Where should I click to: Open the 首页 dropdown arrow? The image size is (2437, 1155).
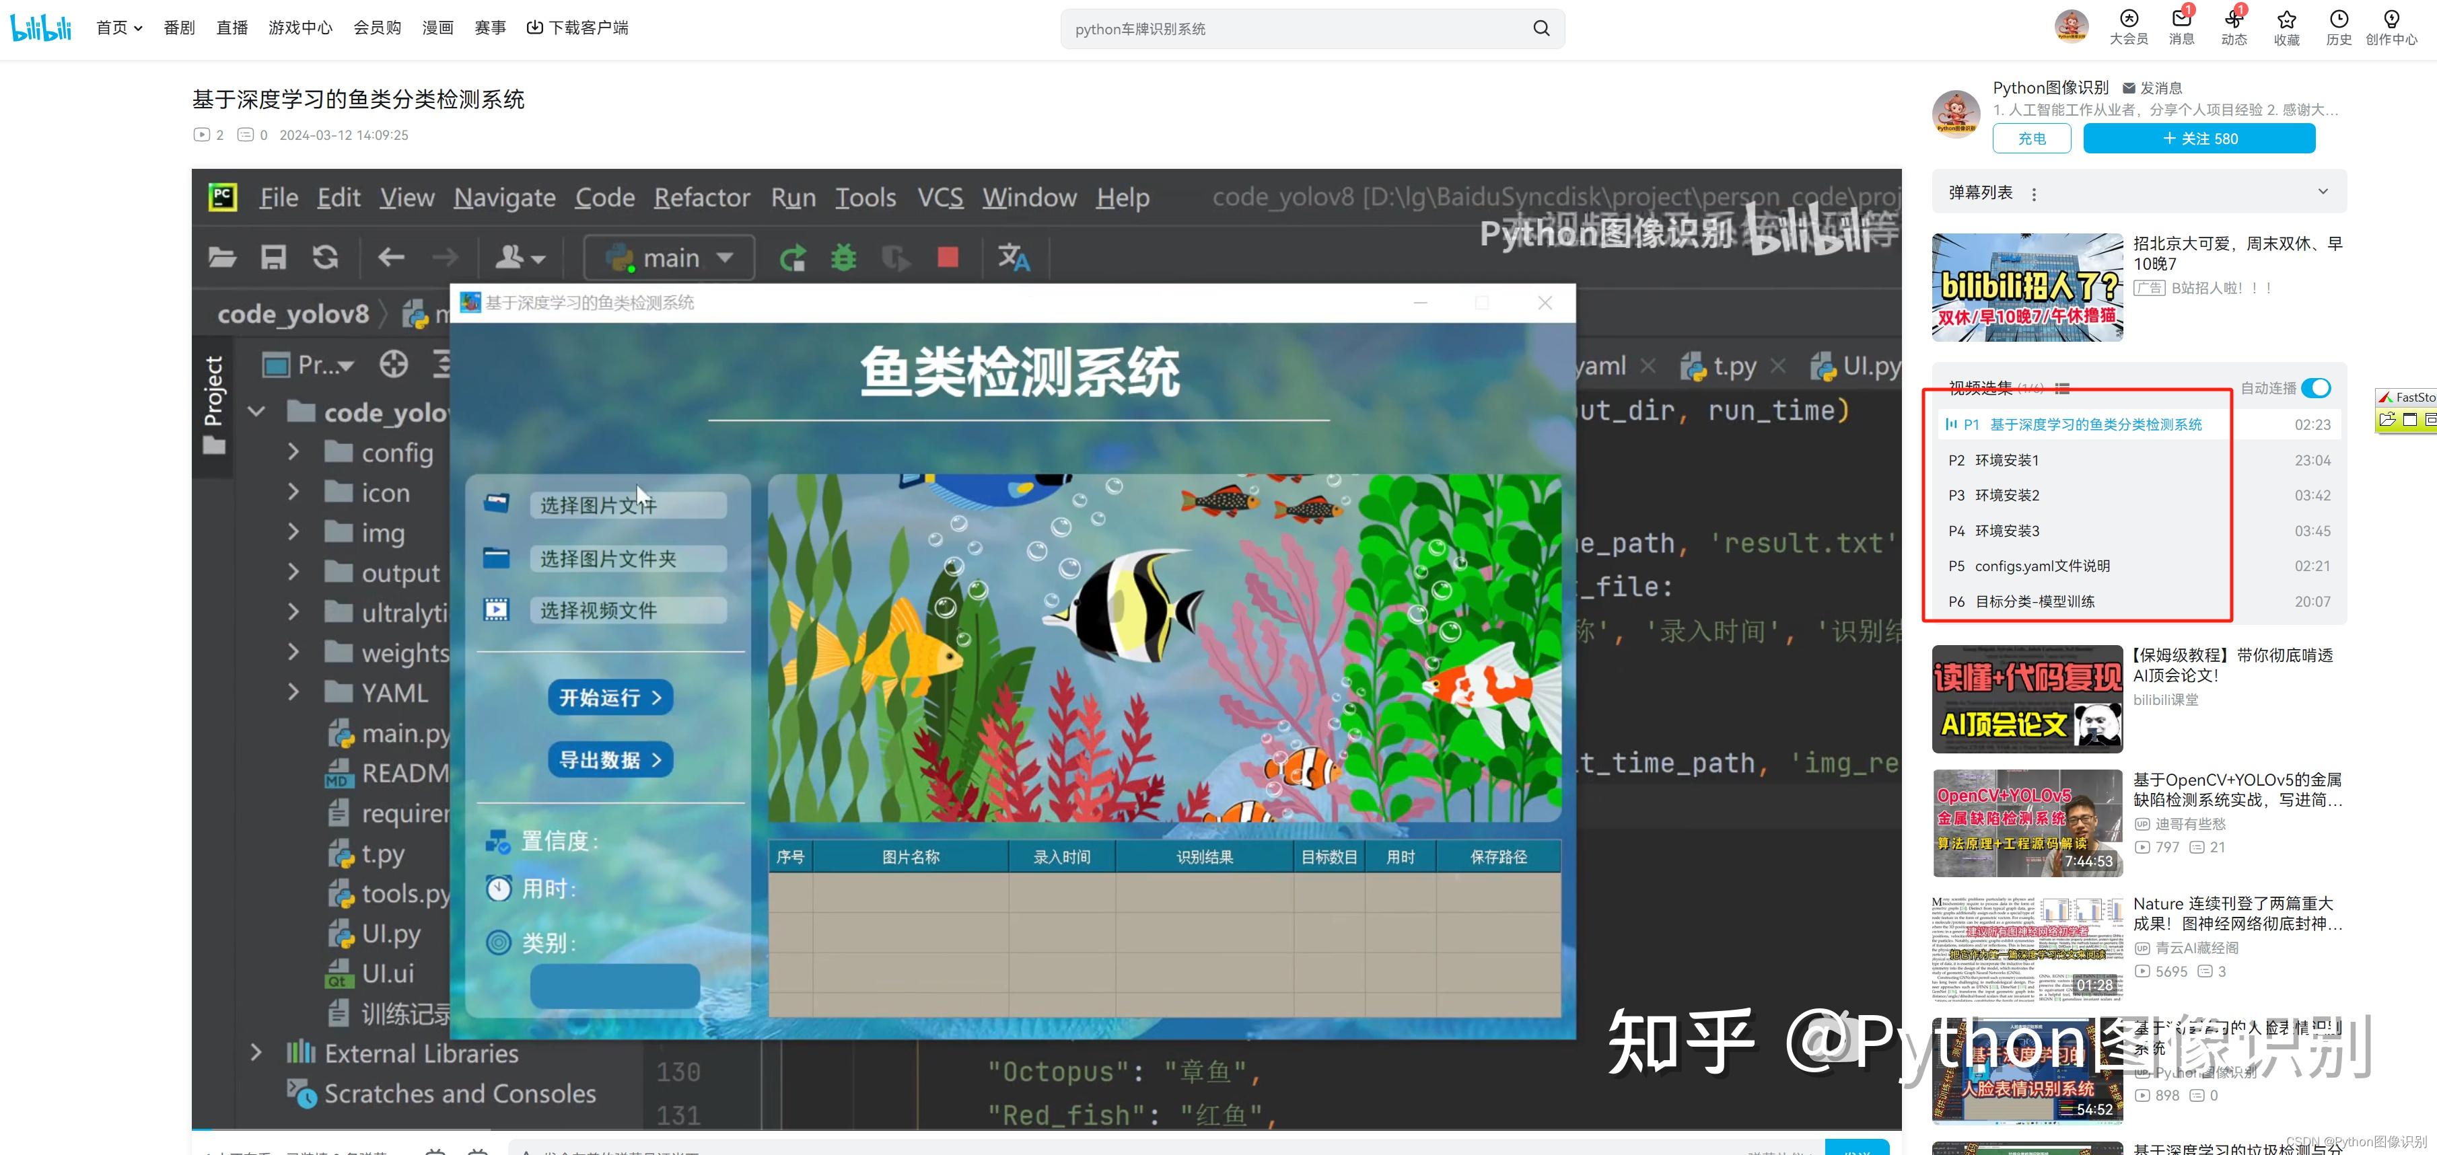click(138, 28)
